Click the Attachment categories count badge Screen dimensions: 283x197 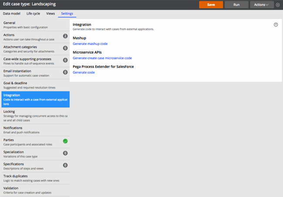point(65,48)
